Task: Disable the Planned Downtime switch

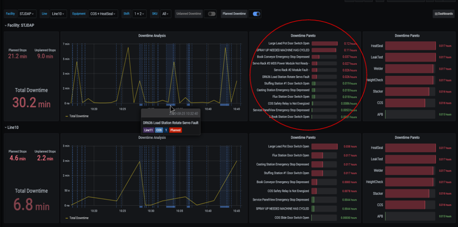Action: [256, 14]
